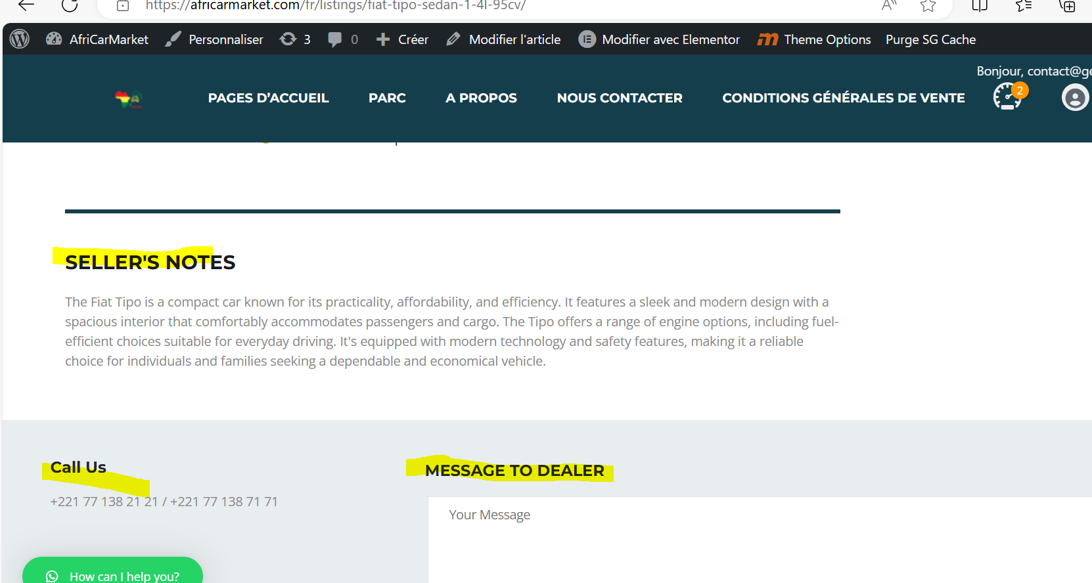Click MESSAGE TO DEALER heading
Image resolution: width=1092 pixels, height=583 pixels.
click(x=514, y=471)
